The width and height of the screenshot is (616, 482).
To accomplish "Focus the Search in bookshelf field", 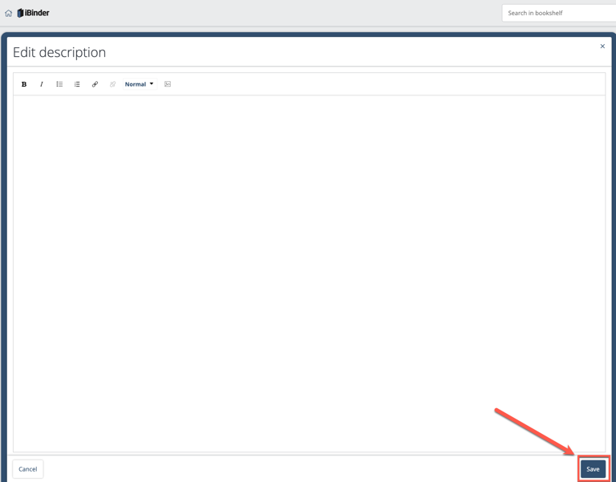I will point(558,13).
